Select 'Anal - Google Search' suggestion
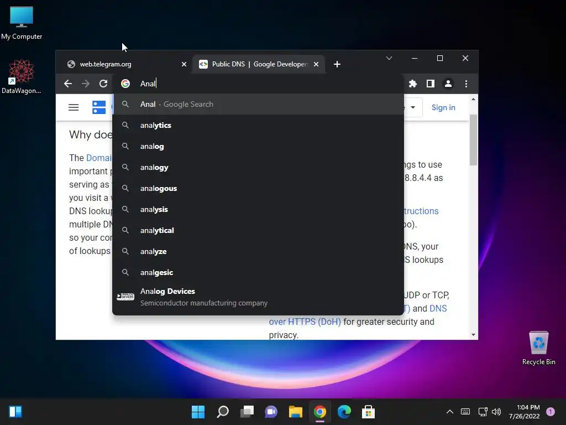 (258, 105)
